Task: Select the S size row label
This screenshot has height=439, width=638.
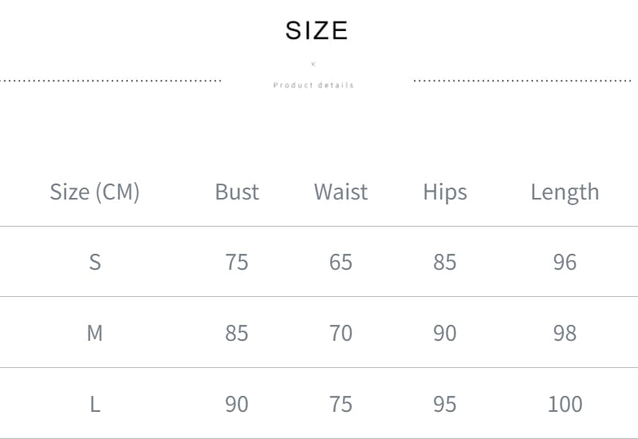Action: [95, 262]
